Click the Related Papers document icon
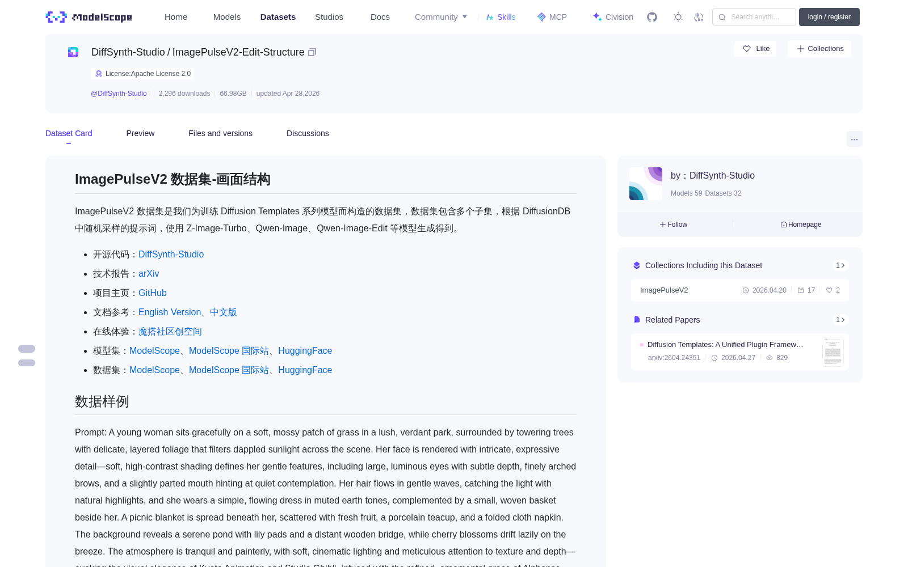The width and height of the screenshot is (908, 567). pos(637,320)
